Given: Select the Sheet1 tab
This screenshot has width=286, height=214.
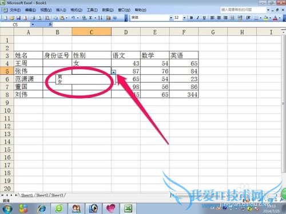Looking at the screenshot, I should (27, 195).
